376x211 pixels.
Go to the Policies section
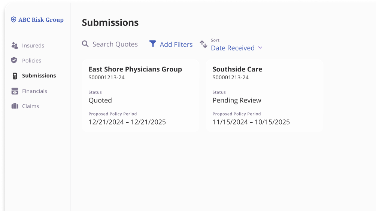(x=31, y=61)
